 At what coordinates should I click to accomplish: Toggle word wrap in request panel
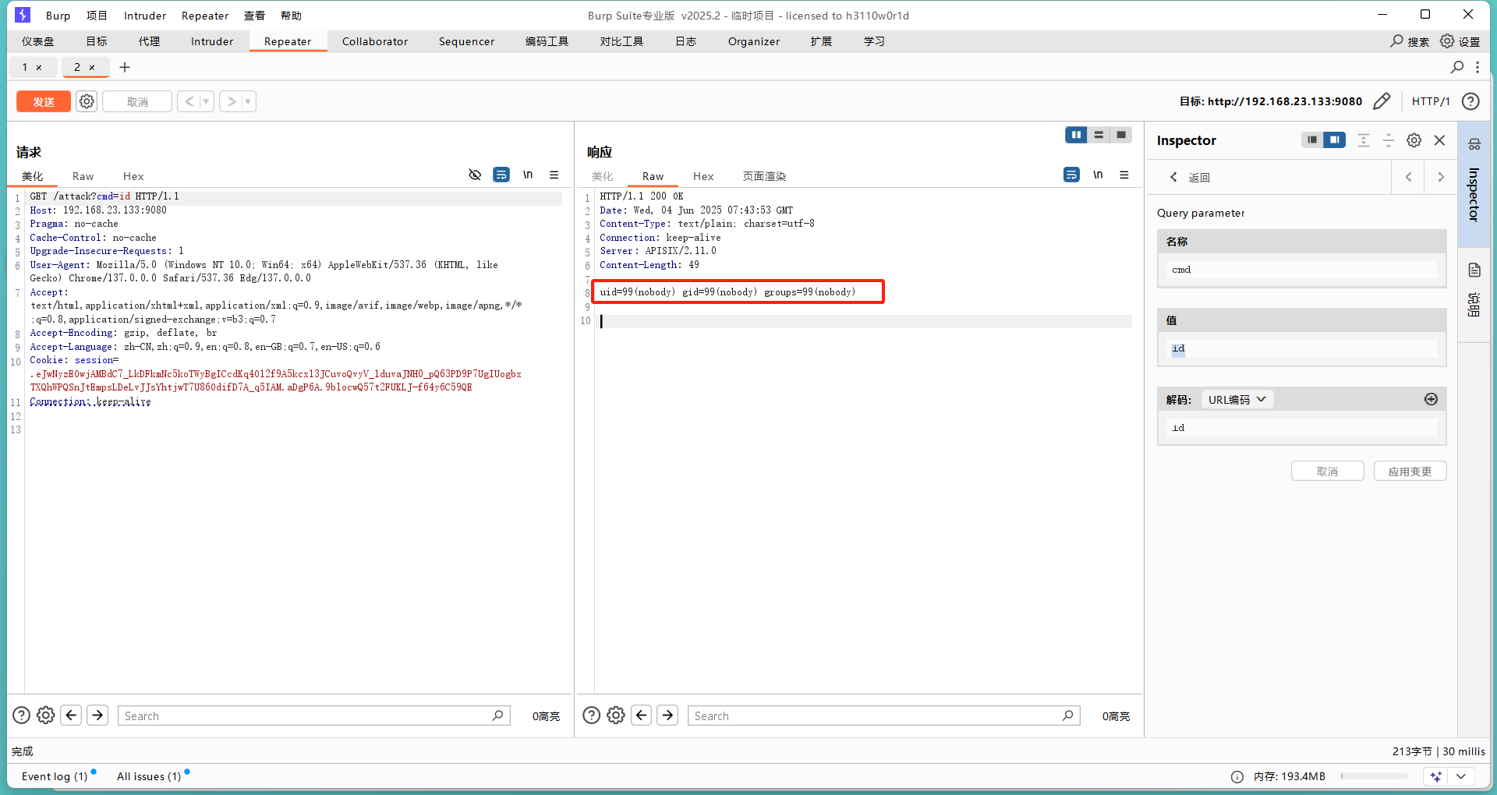pyautogui.click(x=501, y=175)
